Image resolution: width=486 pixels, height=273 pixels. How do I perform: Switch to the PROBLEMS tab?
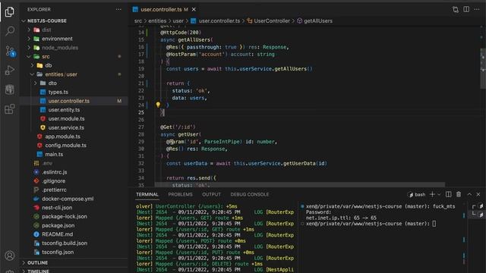[181, 194]
